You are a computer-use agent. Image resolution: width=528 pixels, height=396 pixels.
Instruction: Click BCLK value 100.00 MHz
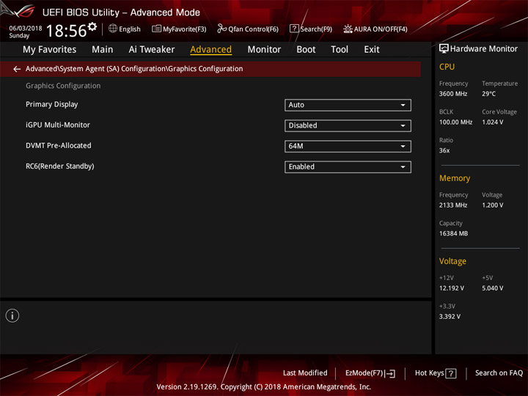(455, 122)
